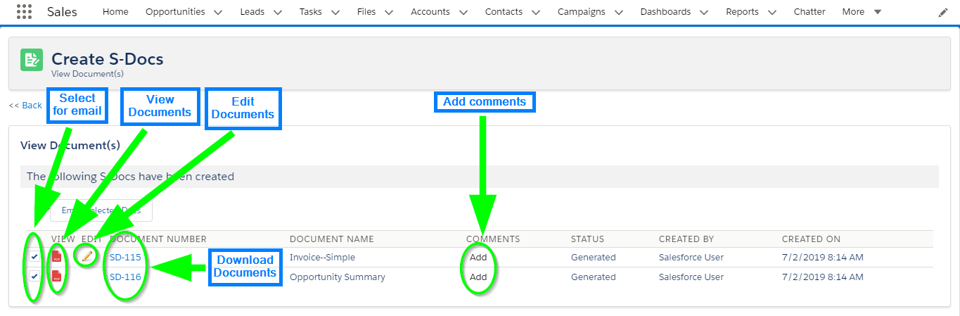Click the Create S-Docs green document icon
960x316 pixels.
[32, 60]
